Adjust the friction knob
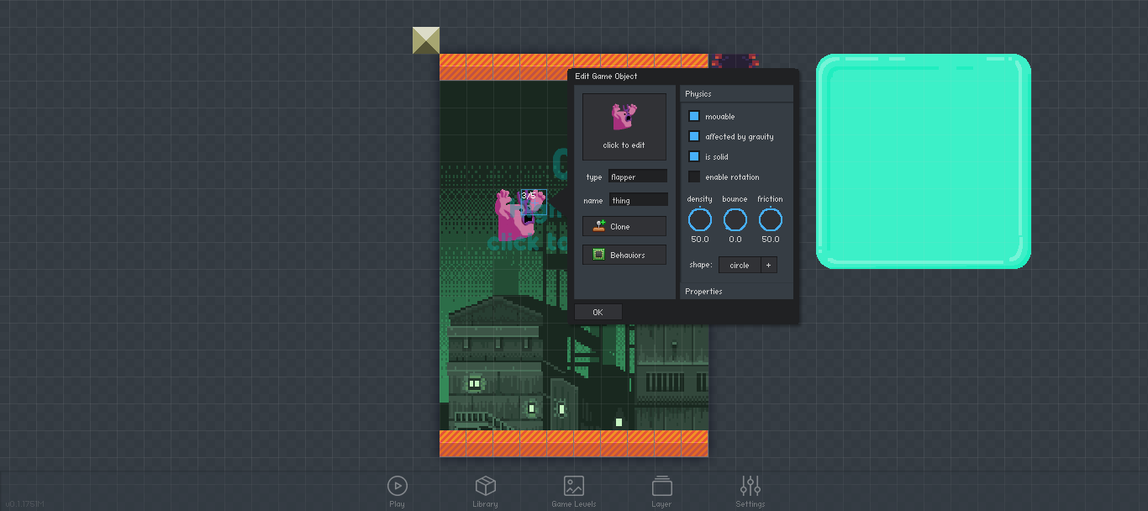The width and height of the screenshot is (1148, 511). coord(771,220)
